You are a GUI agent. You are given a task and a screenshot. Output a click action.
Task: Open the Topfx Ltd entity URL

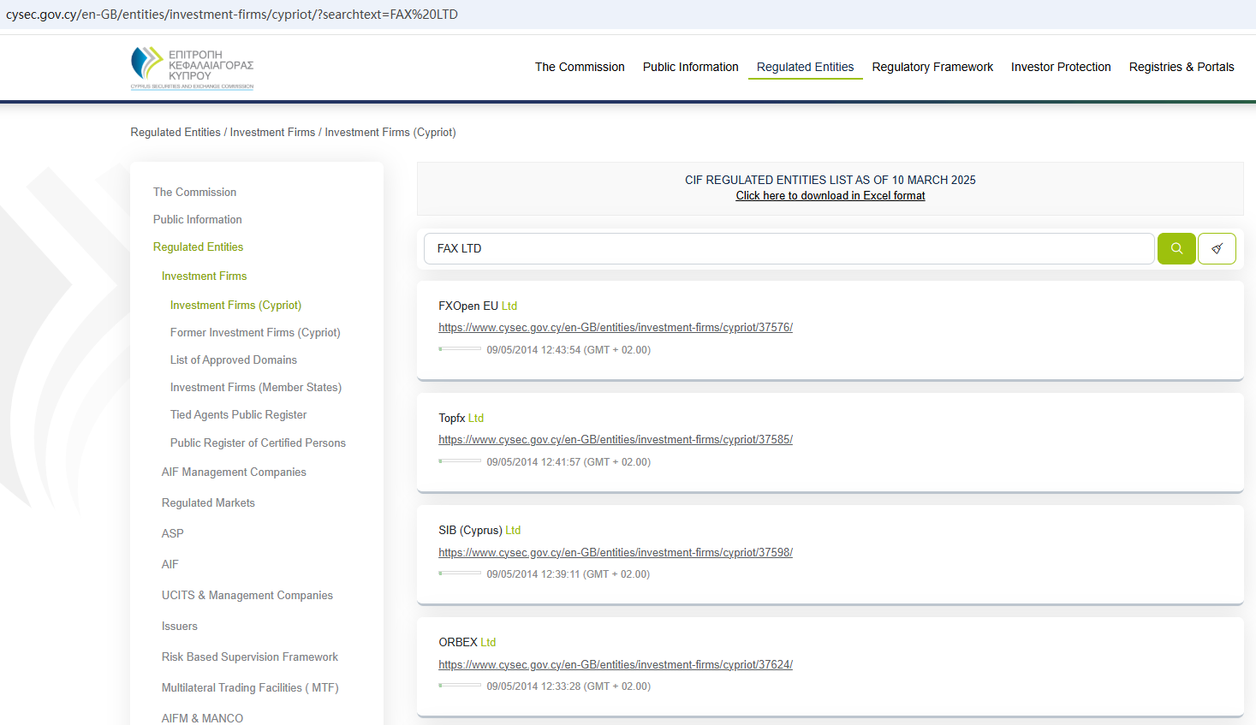tap(615, 440)
